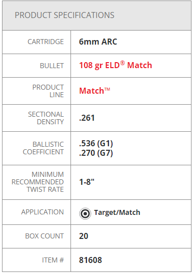This screenshot has width=193, height=274.
Task: Click the Item # row label
Action: (x=53, y=260)
